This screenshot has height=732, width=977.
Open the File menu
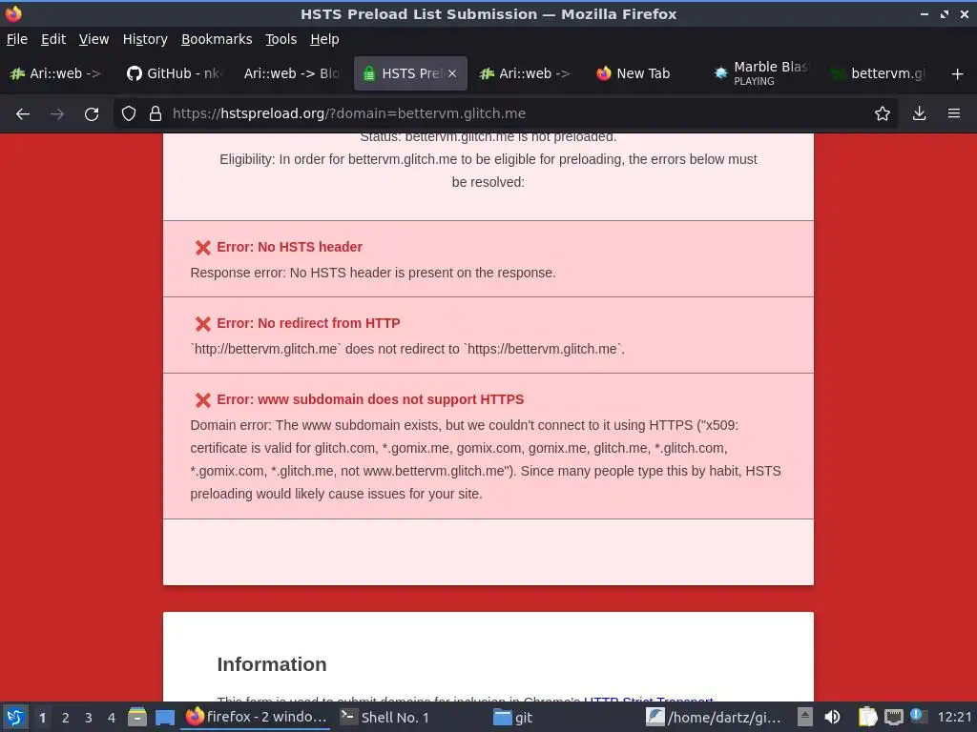point(17,39)
